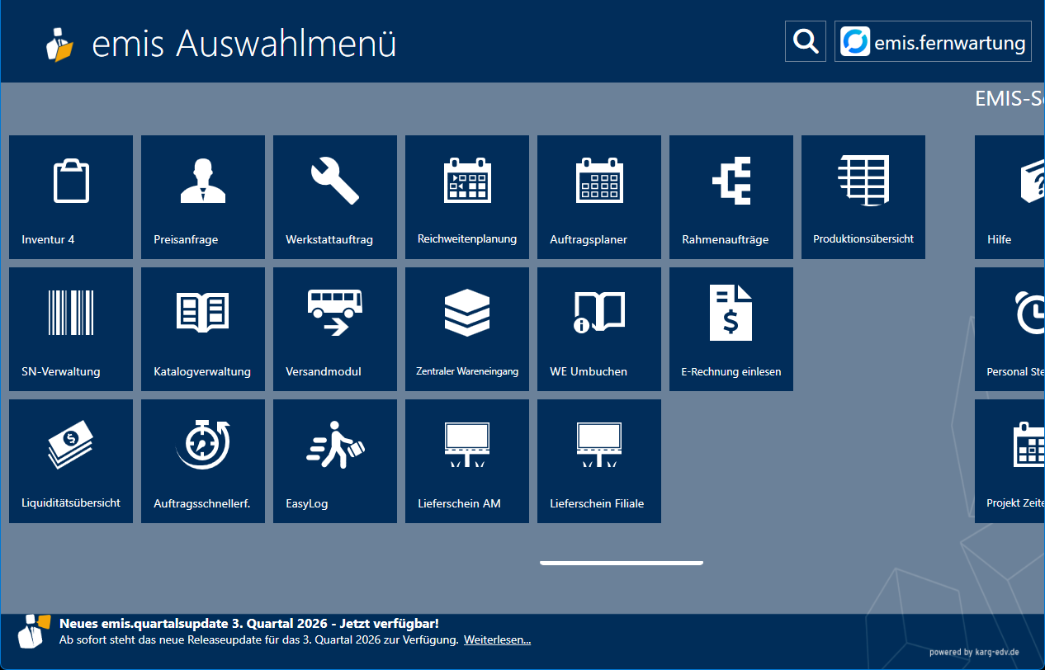Open the Inventur 4 tile
This screenshot has height=670, width=1045.
pos(71,197)
